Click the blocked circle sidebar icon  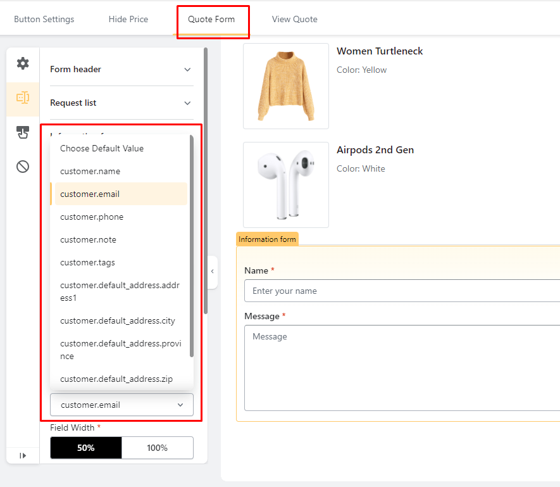pos(23,167)
